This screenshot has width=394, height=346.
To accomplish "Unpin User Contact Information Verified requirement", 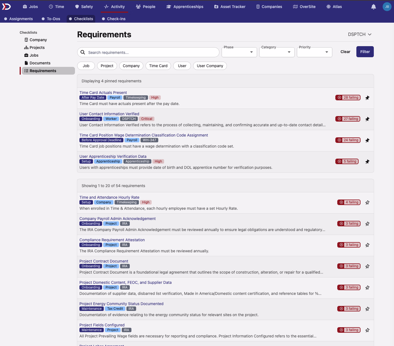I will point(367,119).
